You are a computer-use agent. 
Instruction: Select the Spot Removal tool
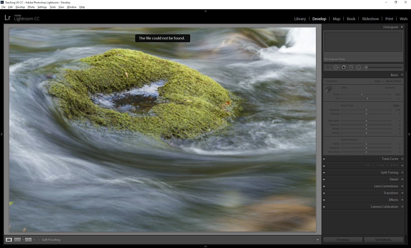(x=336, y=67)
